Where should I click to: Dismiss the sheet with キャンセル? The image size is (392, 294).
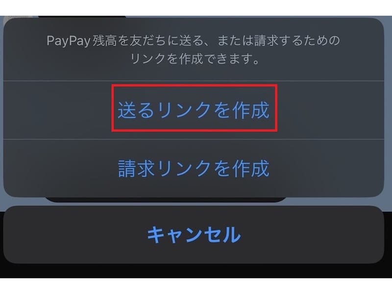194,235
